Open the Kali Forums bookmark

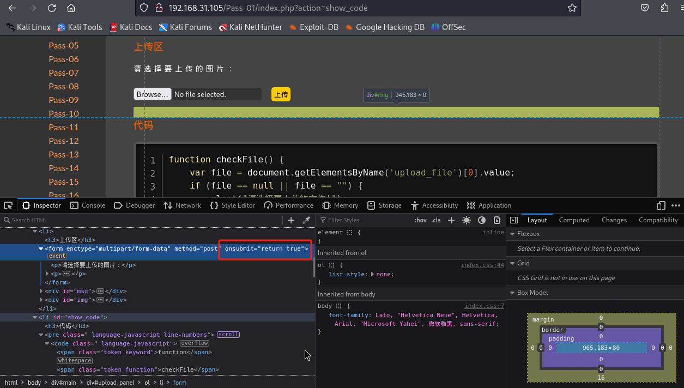tap(185, 27)
